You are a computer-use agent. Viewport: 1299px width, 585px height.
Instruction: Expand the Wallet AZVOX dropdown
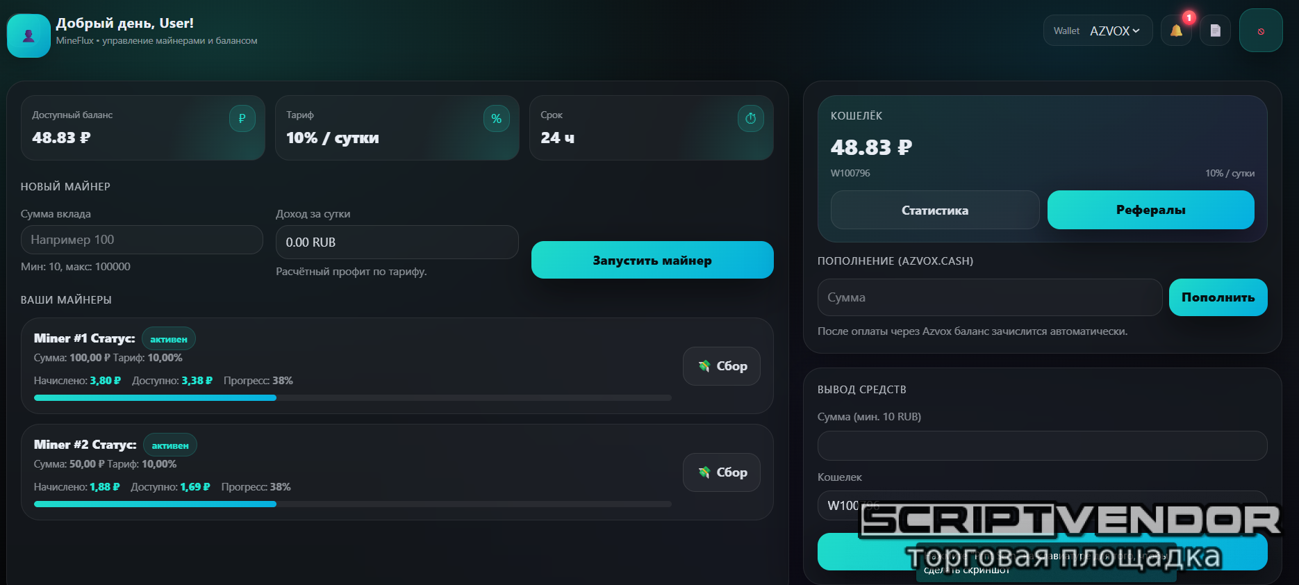(x=1098, y=31)
